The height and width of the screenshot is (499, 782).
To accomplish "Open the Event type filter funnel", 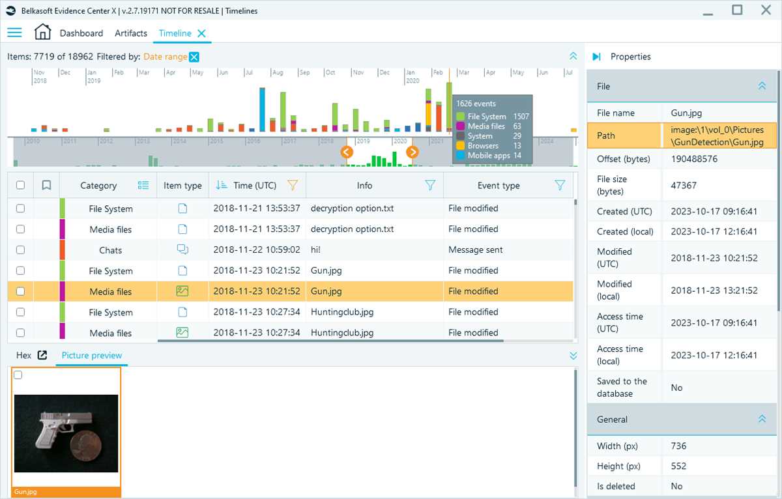I will 560,186.
